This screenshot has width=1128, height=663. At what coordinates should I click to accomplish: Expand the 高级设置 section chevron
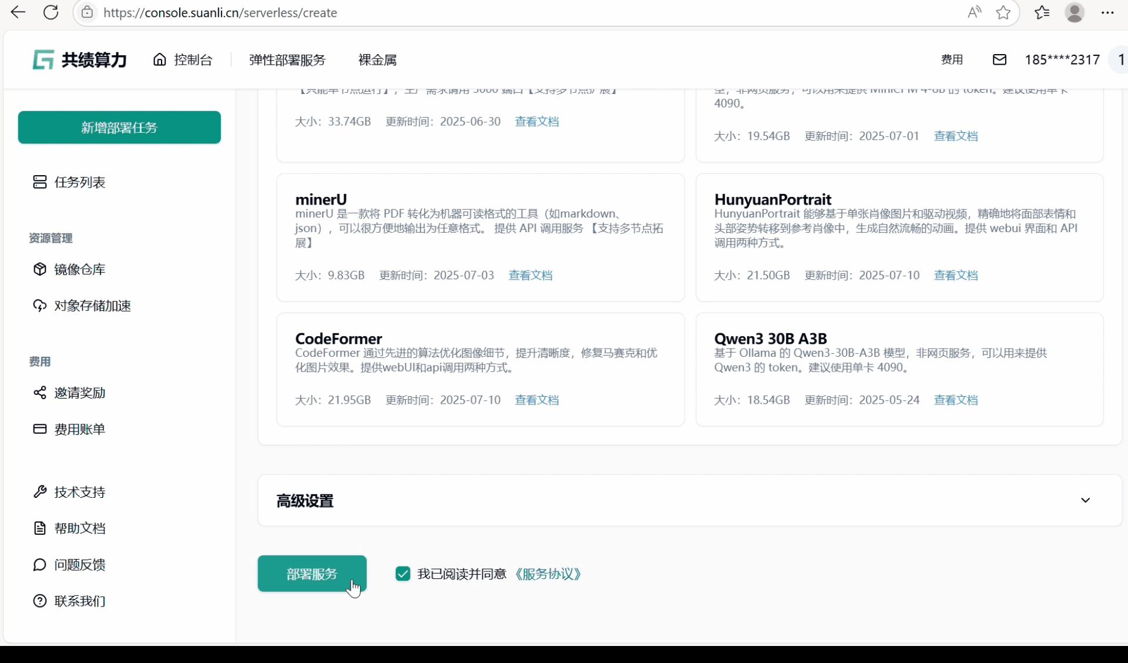coord(1085,500)
